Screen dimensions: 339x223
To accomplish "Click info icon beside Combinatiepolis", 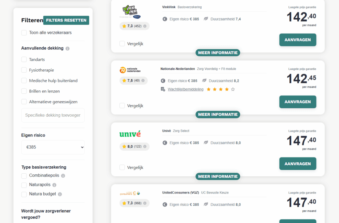I will pyautogui.click(x=63, y=176).
